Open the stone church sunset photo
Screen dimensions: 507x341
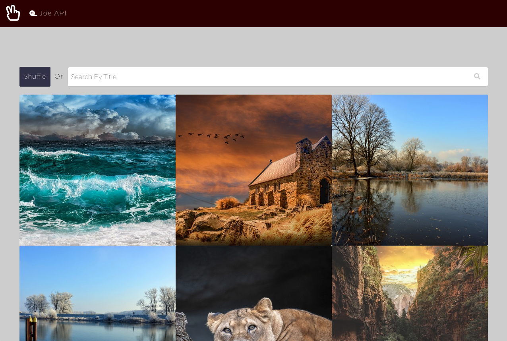(x=253, y=170)
